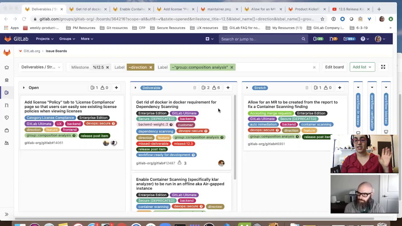Open group overview home icon in sidebar
Screen dimensions: 402x226
pyautogui.click(x=7, y=67)
